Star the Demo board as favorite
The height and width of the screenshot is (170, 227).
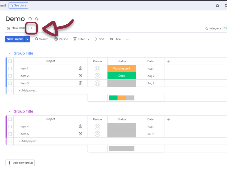click(37, 19)
